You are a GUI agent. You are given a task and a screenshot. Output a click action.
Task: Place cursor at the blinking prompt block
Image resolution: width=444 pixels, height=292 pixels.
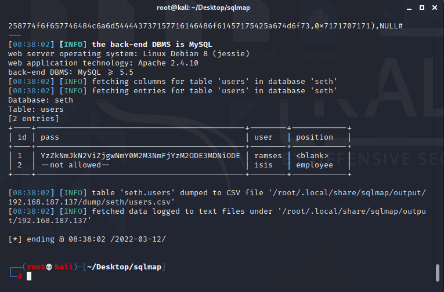tap(29, 276)
